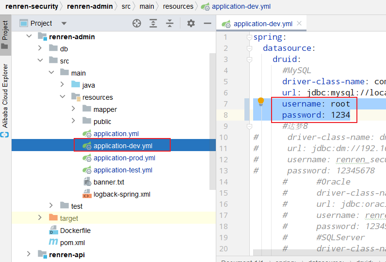
Task: Select the public folder
Action: [x=102, y=122]
